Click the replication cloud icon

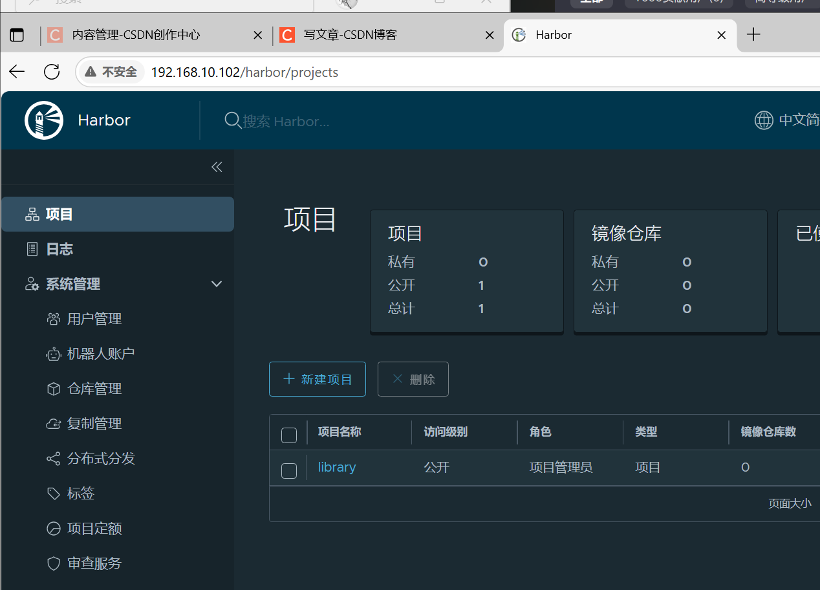54,424
